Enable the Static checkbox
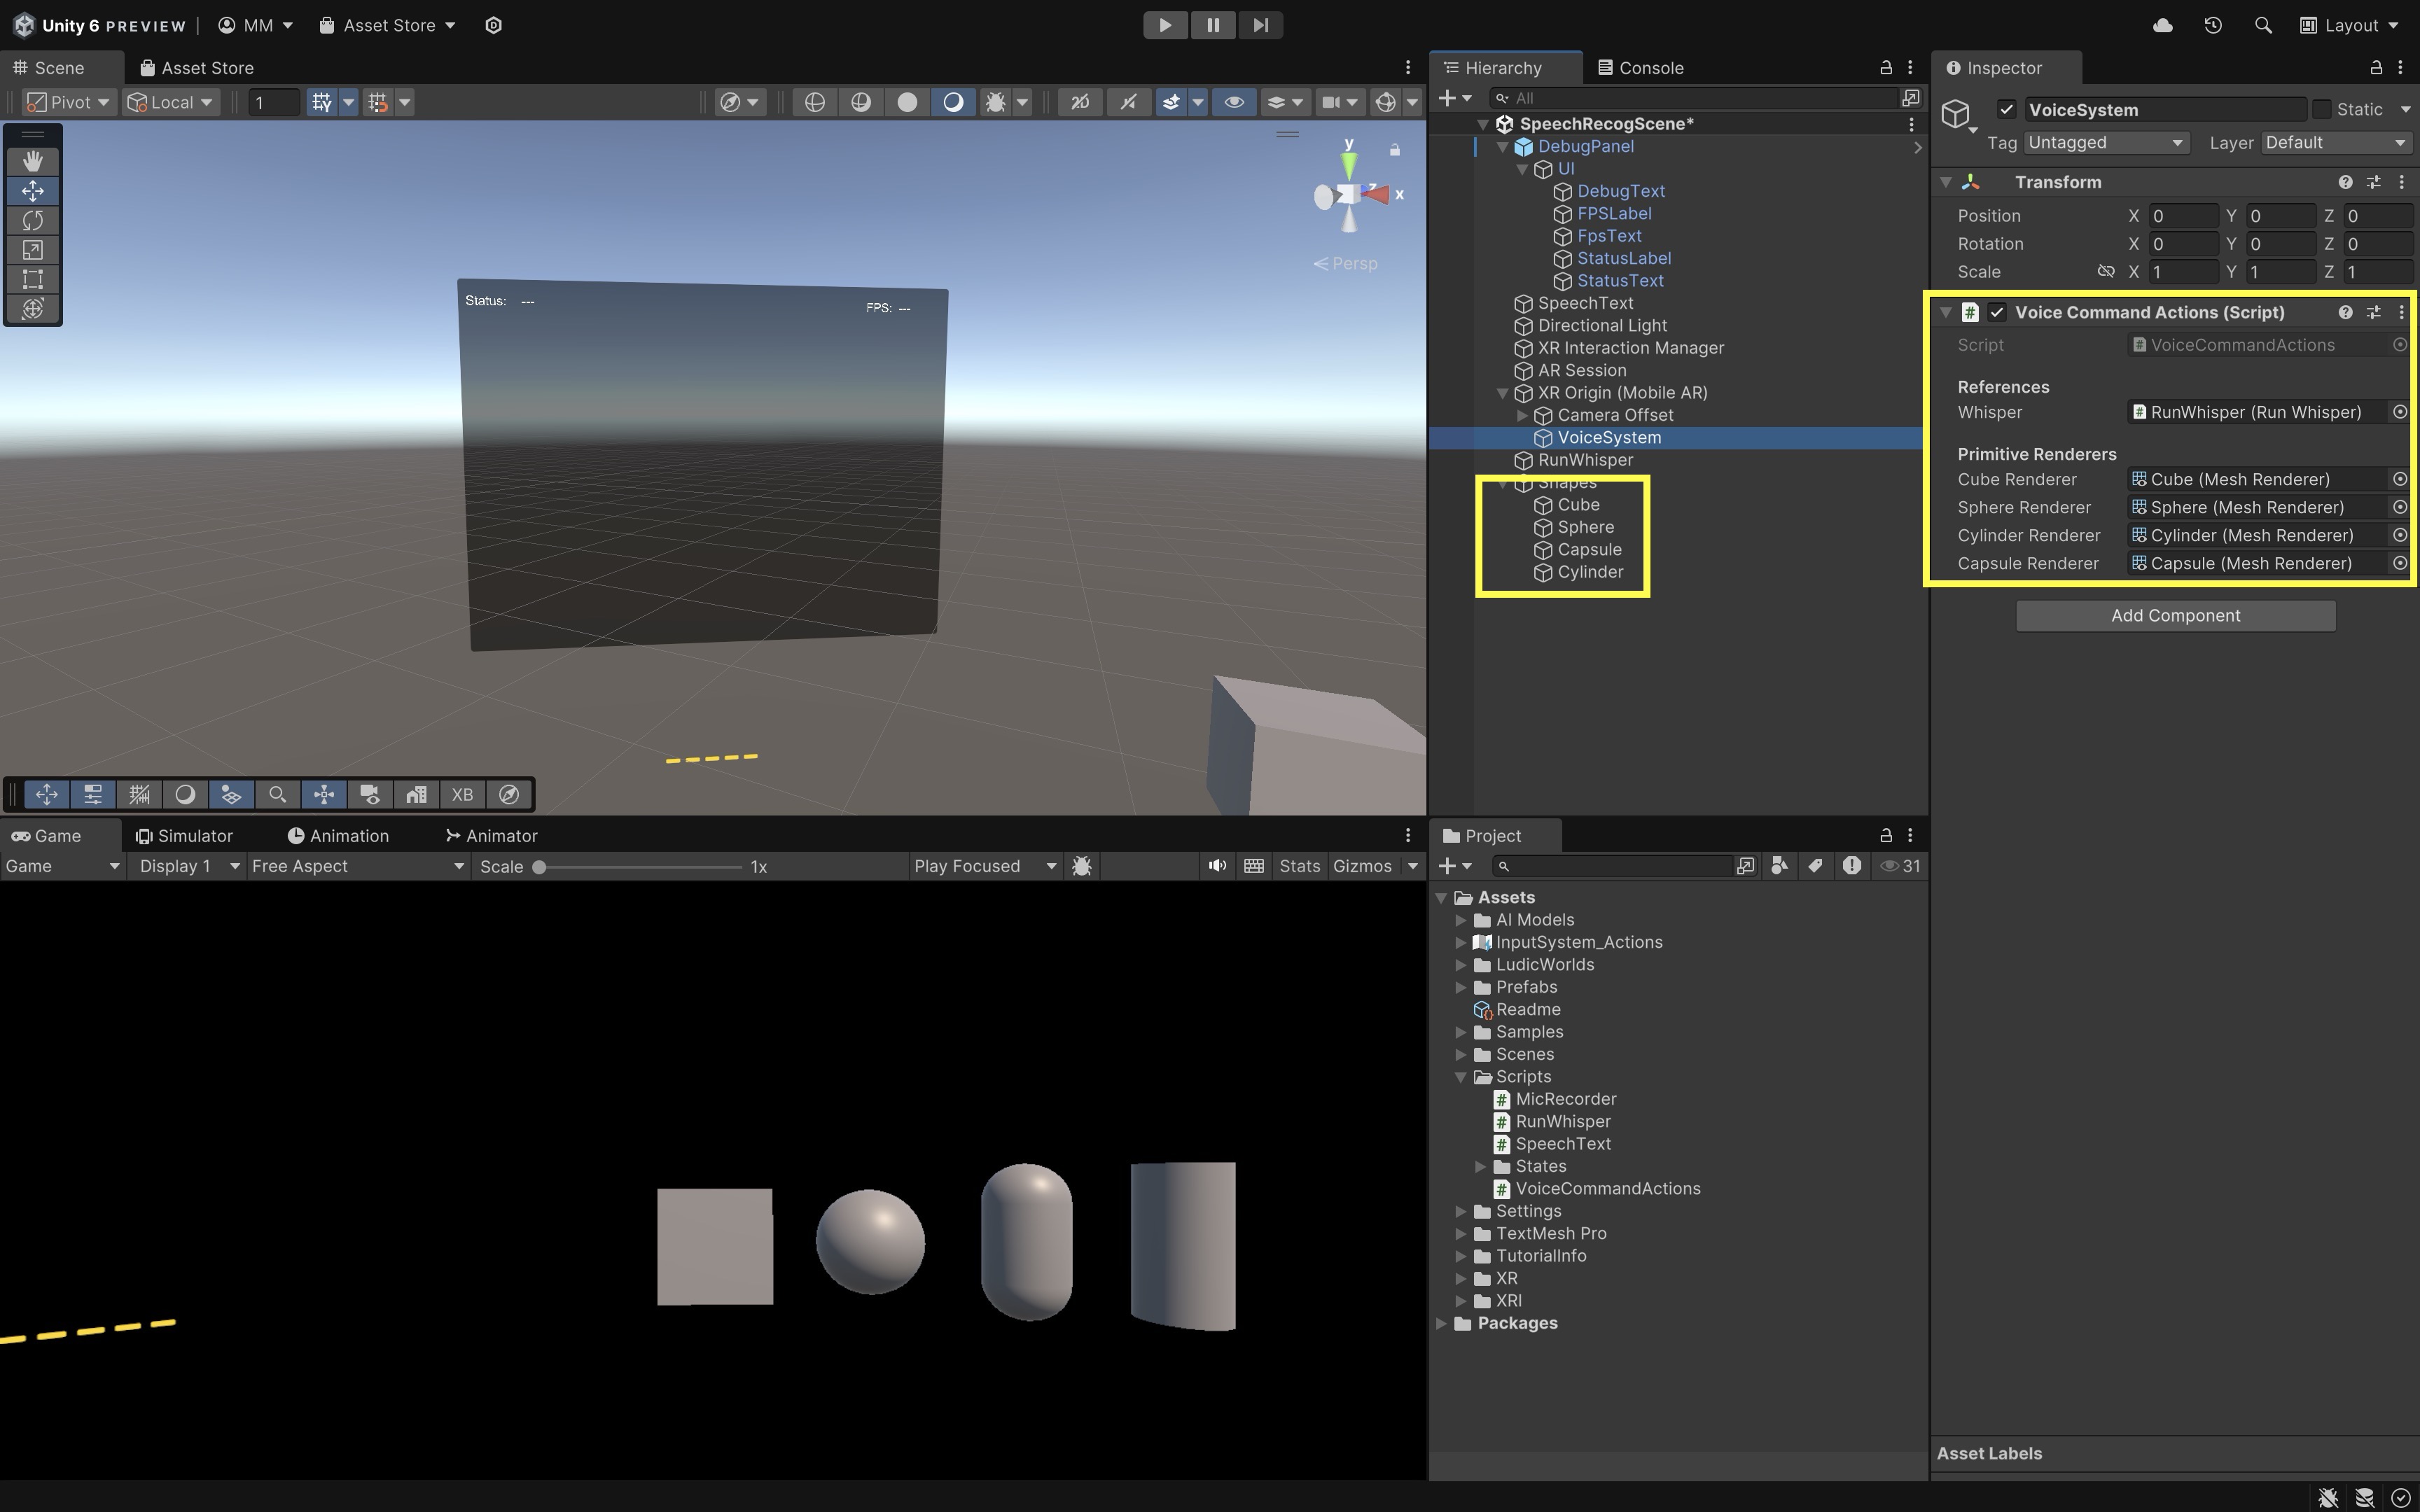 click(x=2322, y=109)
